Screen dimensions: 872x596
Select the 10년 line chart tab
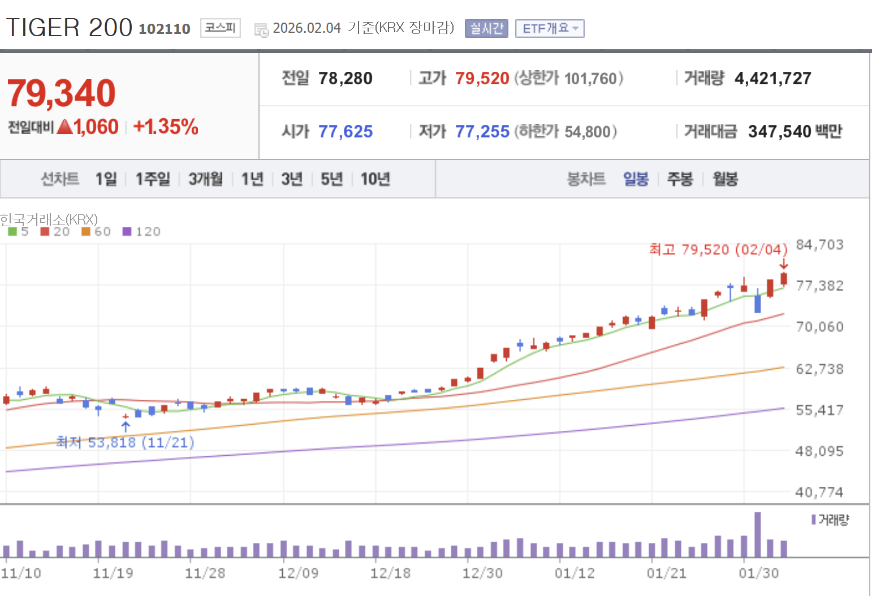(x=375, y=179)
